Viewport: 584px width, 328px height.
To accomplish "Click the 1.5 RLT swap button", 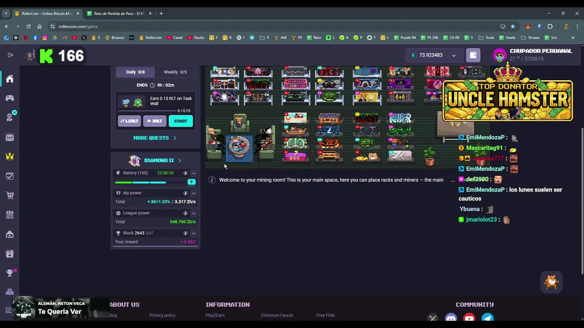I will pyautogui.click(x=130, y=121).
